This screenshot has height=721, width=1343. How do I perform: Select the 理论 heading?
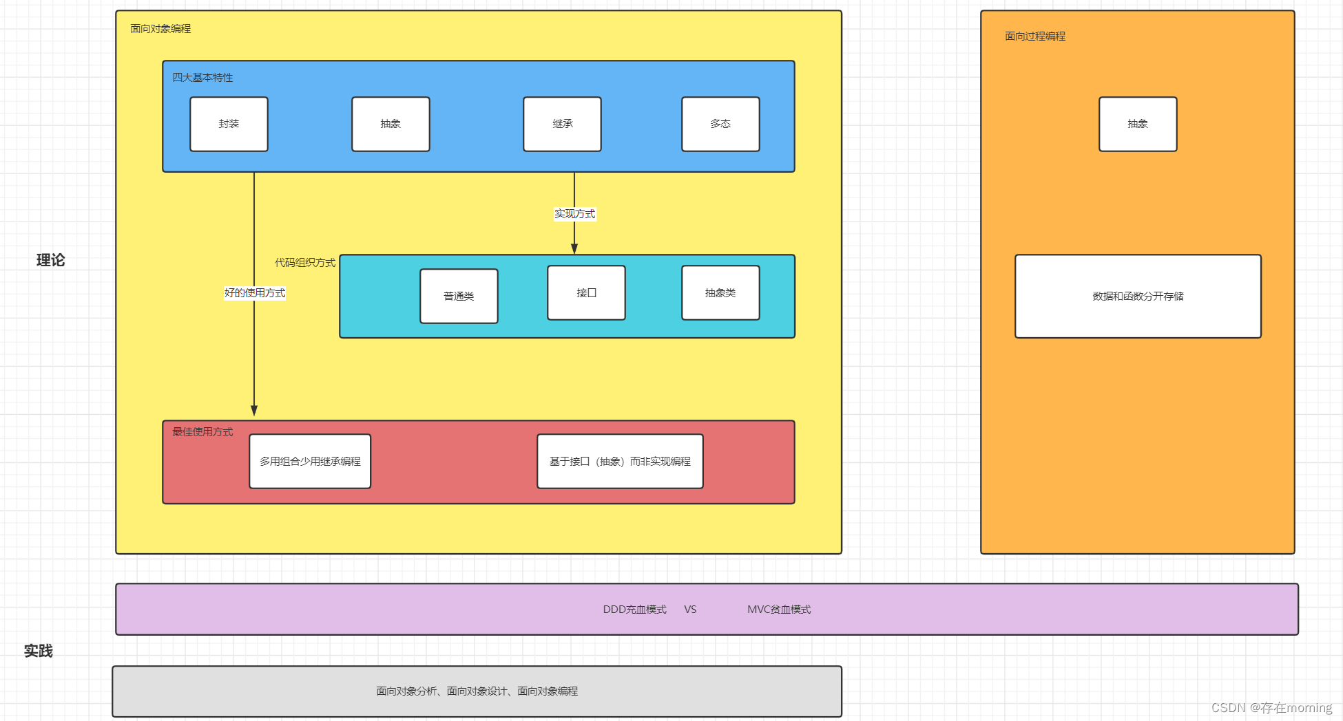[x=50, y=260]
